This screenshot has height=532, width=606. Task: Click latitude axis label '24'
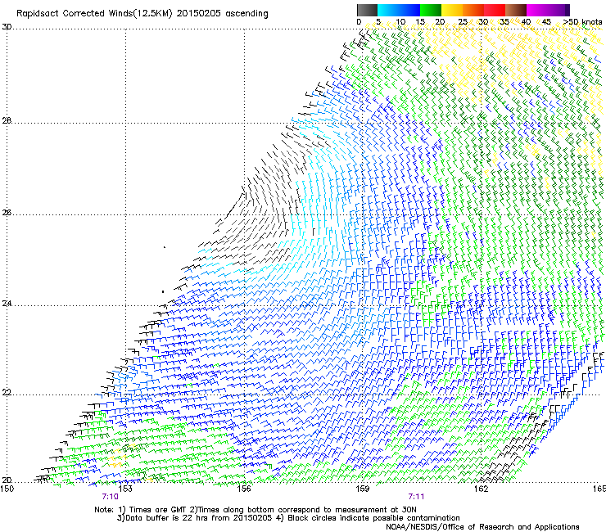click(x=7, y=304)
